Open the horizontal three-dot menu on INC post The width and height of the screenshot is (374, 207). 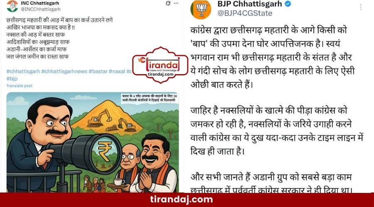click(176, 3)
